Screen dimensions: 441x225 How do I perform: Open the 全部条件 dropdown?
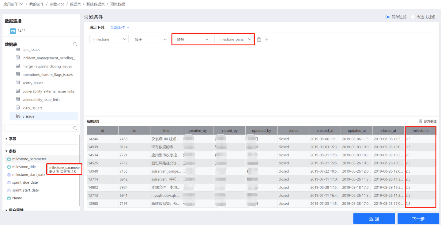coord(119,27)
